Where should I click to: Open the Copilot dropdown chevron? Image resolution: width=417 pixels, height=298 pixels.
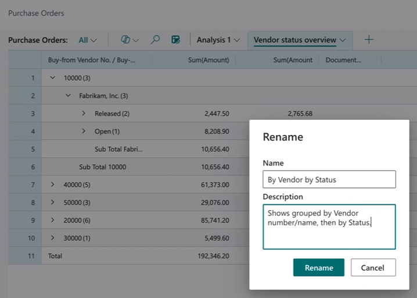(x=136, y=41)
